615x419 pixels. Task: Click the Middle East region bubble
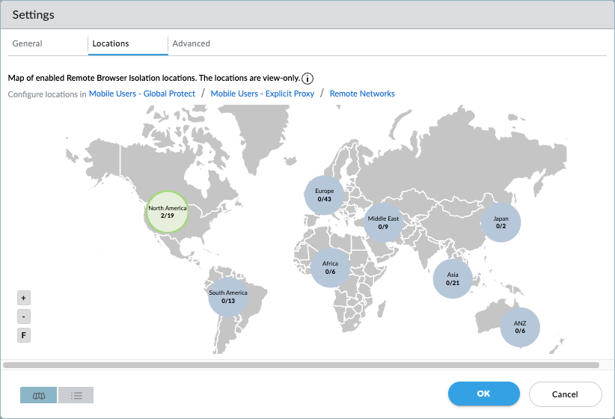tap(383, 222)
